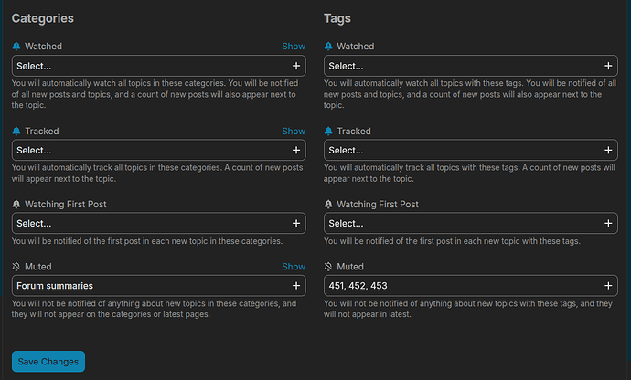Click description under Tags Watching First Post
The width and height of the screenshot is (631, 380).
452,241
